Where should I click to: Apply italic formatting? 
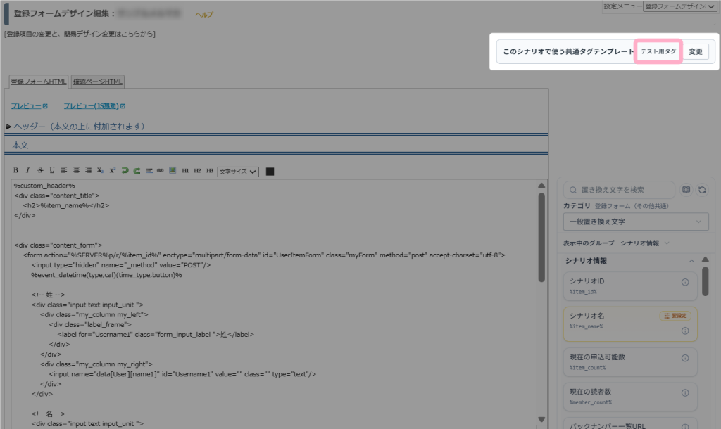tap(27, 170)
